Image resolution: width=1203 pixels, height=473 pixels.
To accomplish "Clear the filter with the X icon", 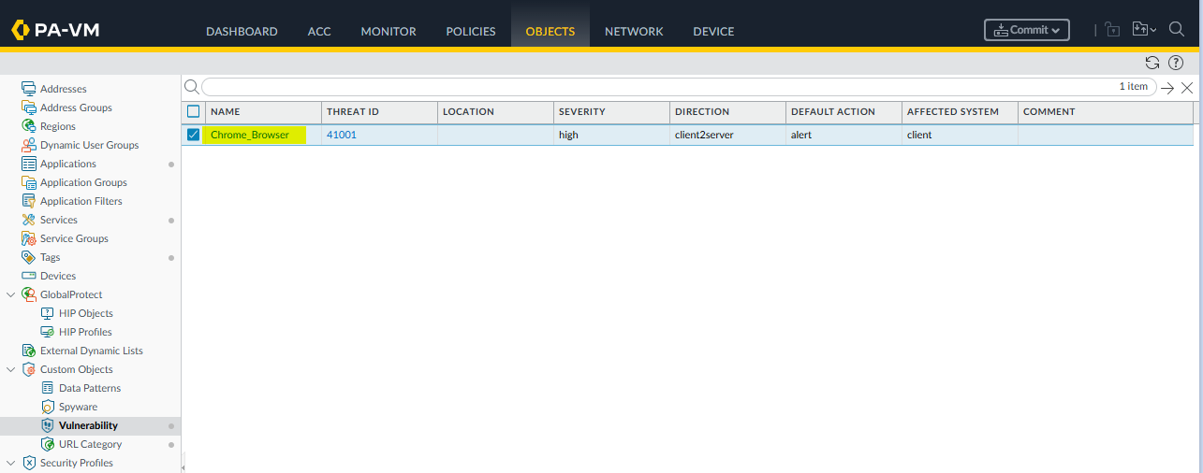I will pyautogui.click(x=1187, y=88).
